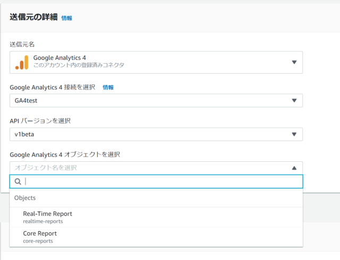
Task: Click the Google Analytics 4 bar chart logo
Action: click(22, 63)
